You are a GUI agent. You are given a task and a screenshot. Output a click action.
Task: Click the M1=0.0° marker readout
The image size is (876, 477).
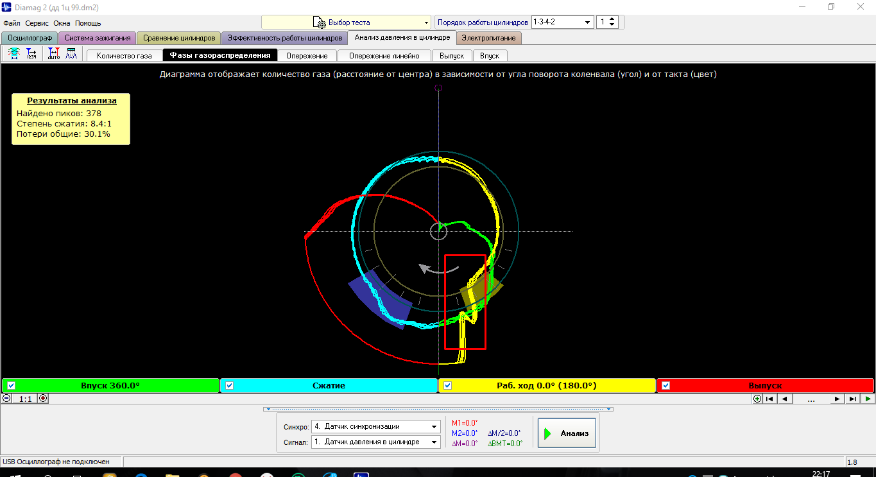[465, 423]
